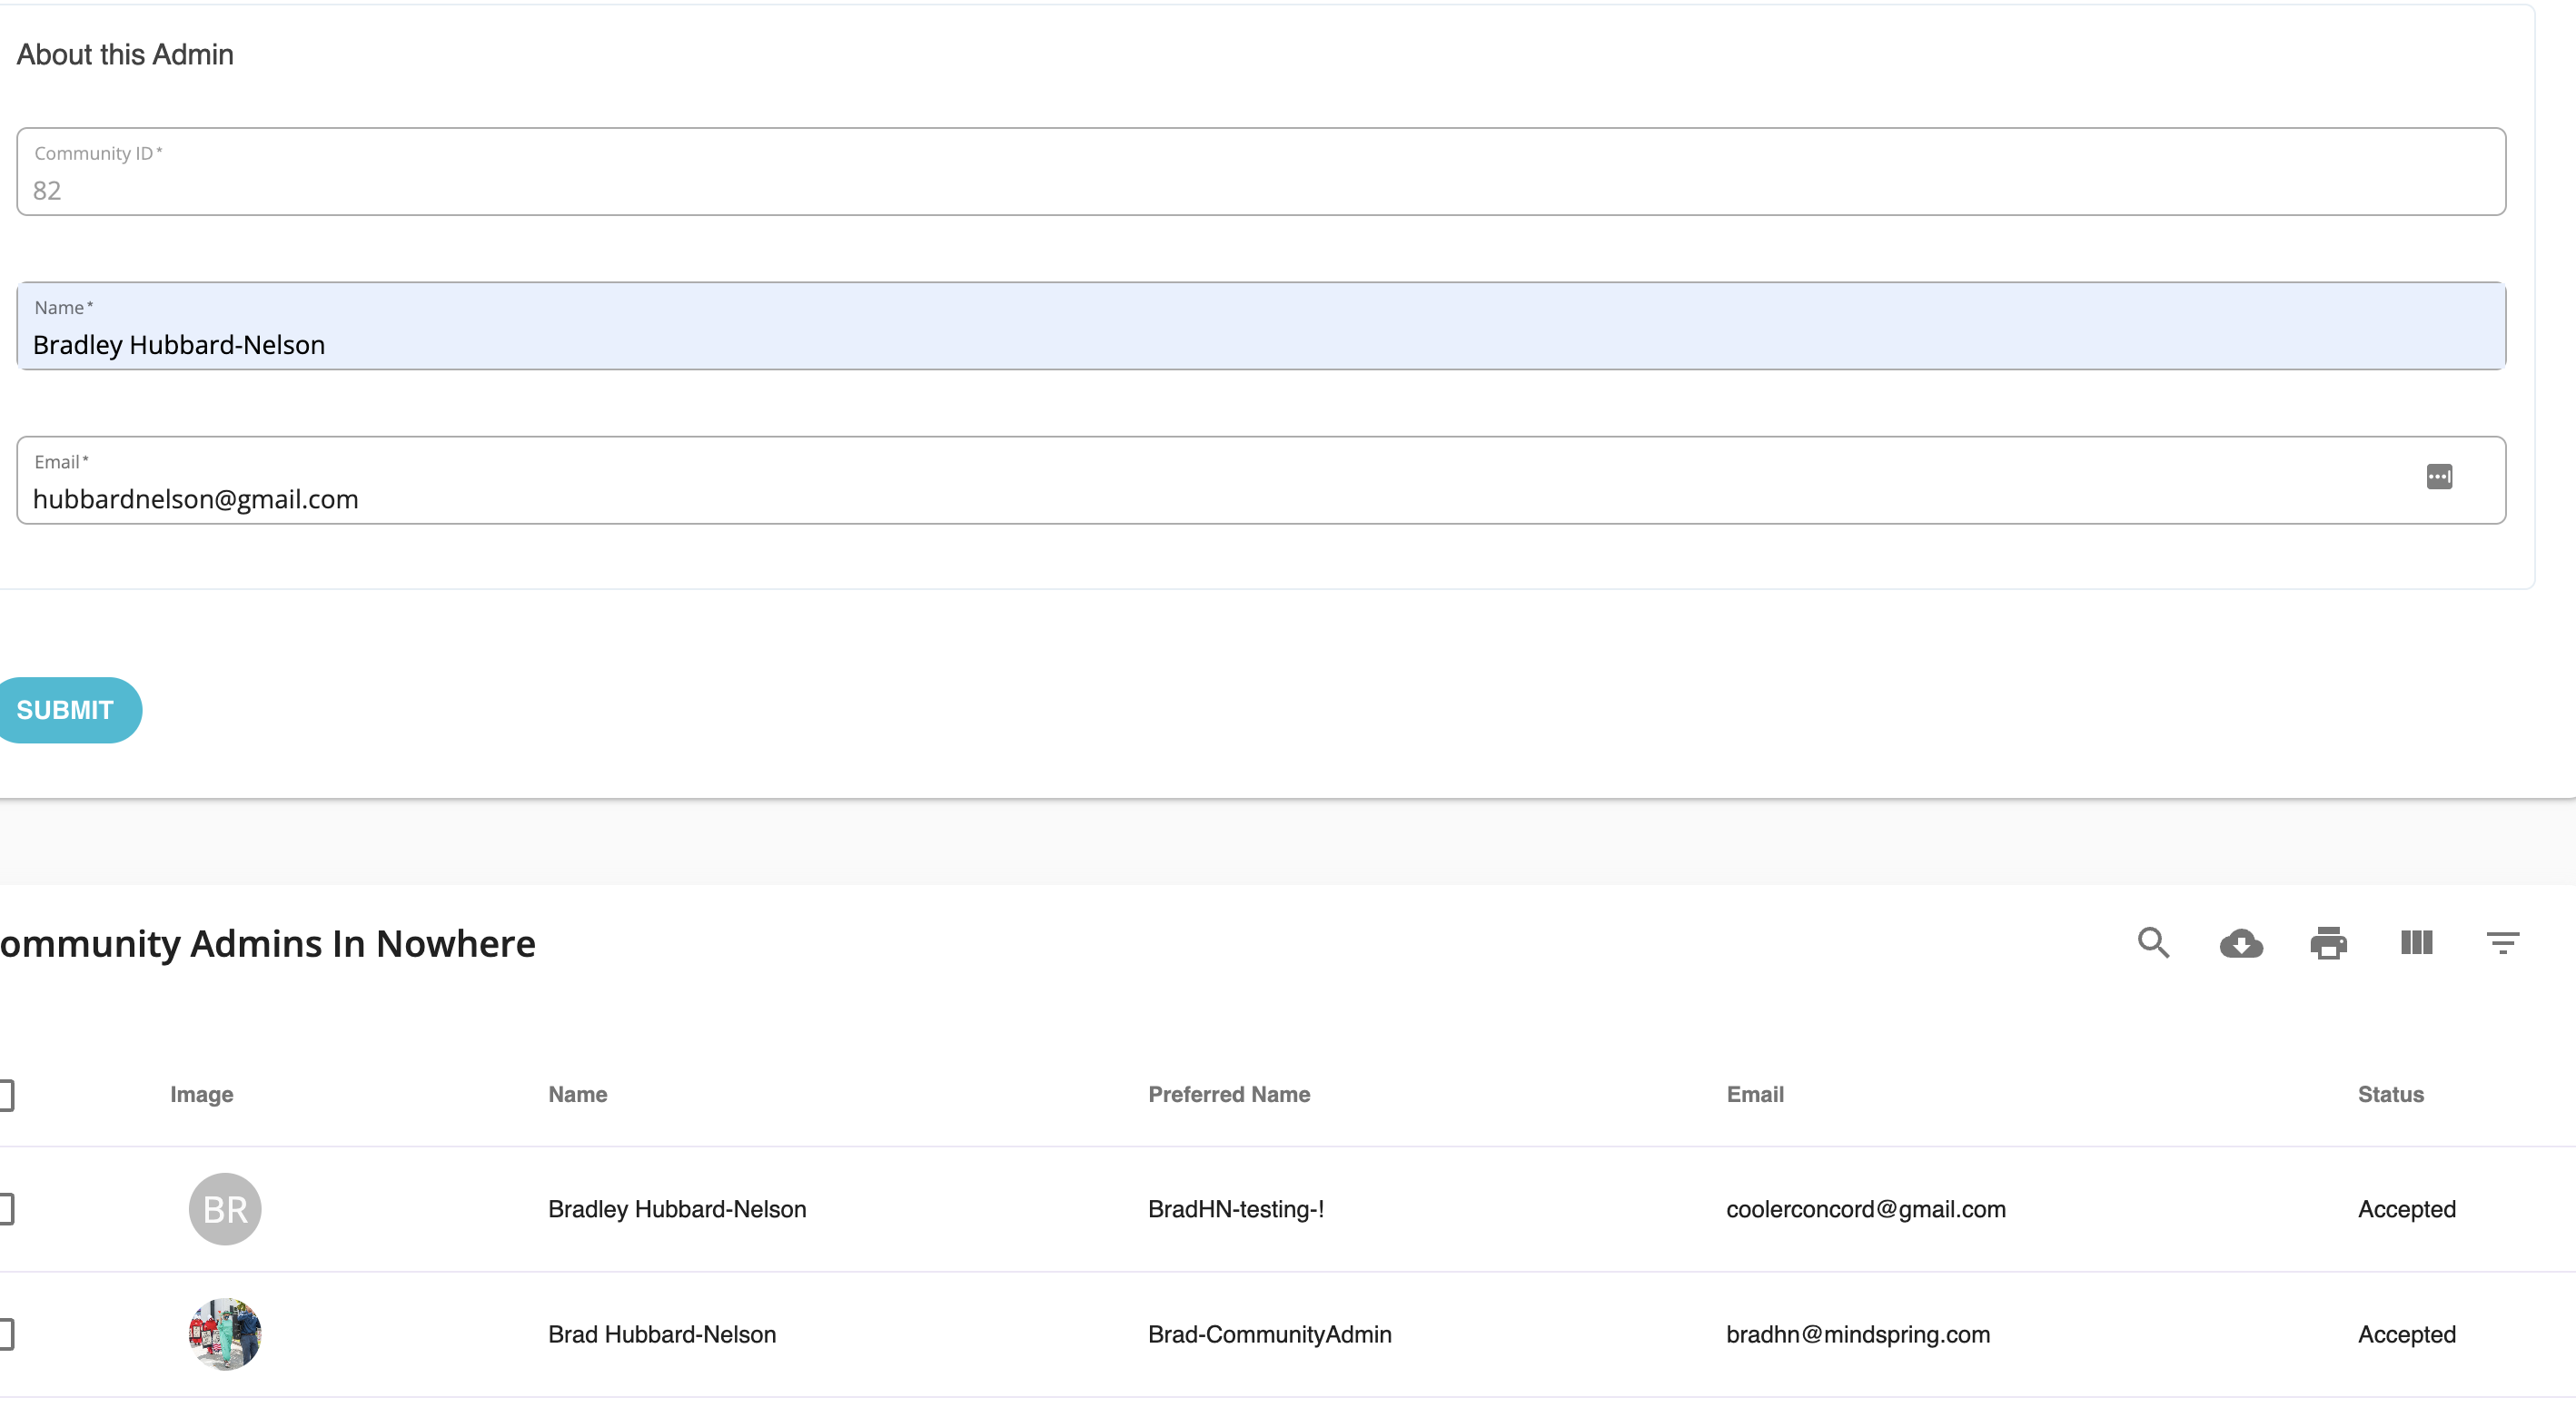The image size is (2576, 1427).
Task: Open the view columns icon in the table toolbar
Action: click(x=2416, y=943)
